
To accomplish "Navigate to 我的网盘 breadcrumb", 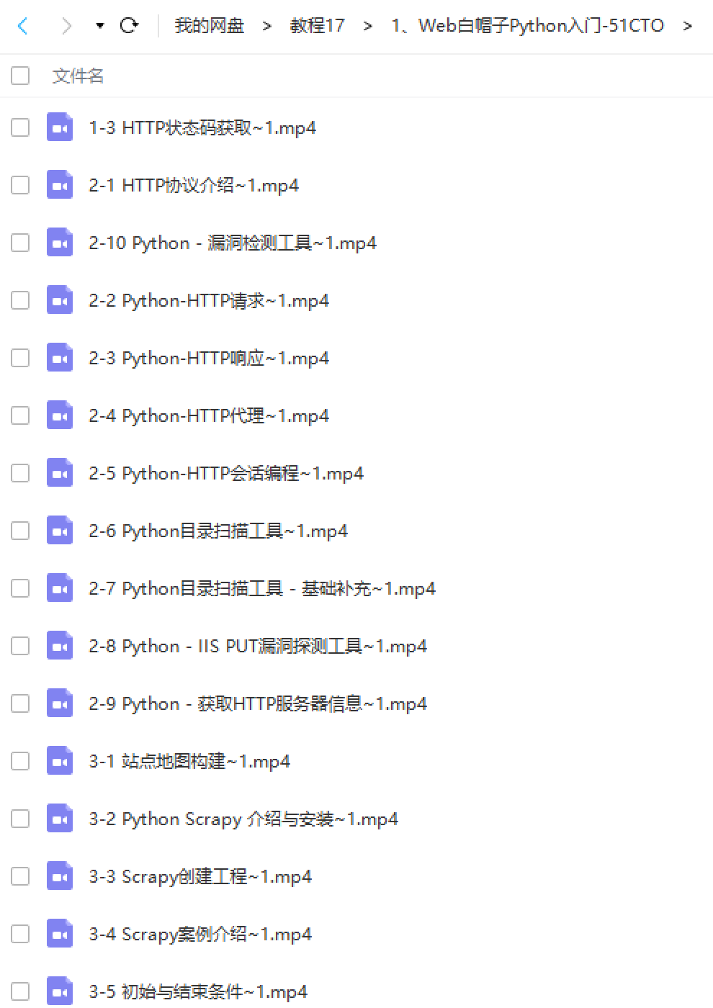I will pyautogui.click(x=210, y=26).
